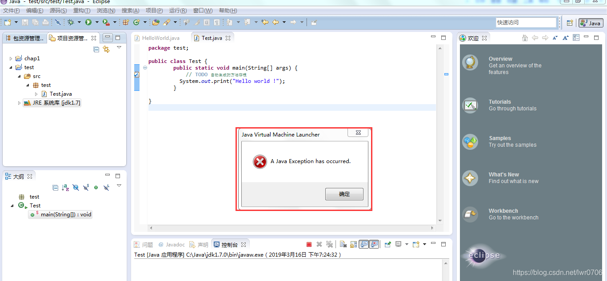Open Tutorials link in Welcome panel
607x281 pixels.
(500, 102)
